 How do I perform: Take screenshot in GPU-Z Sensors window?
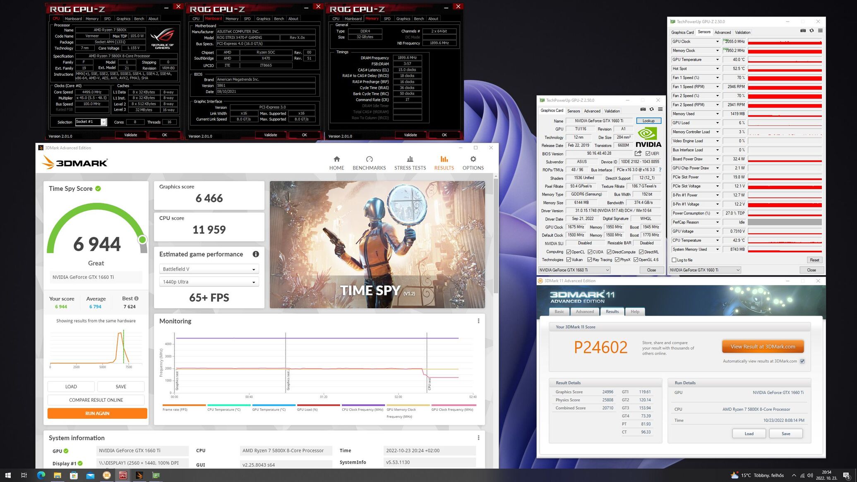click(x=803, y=31)
